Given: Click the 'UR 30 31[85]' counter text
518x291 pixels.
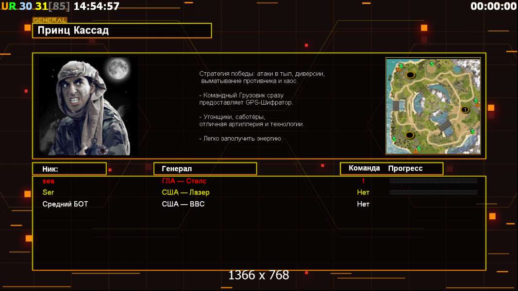Looking at the screenshot, I should [x=35, y=6].
